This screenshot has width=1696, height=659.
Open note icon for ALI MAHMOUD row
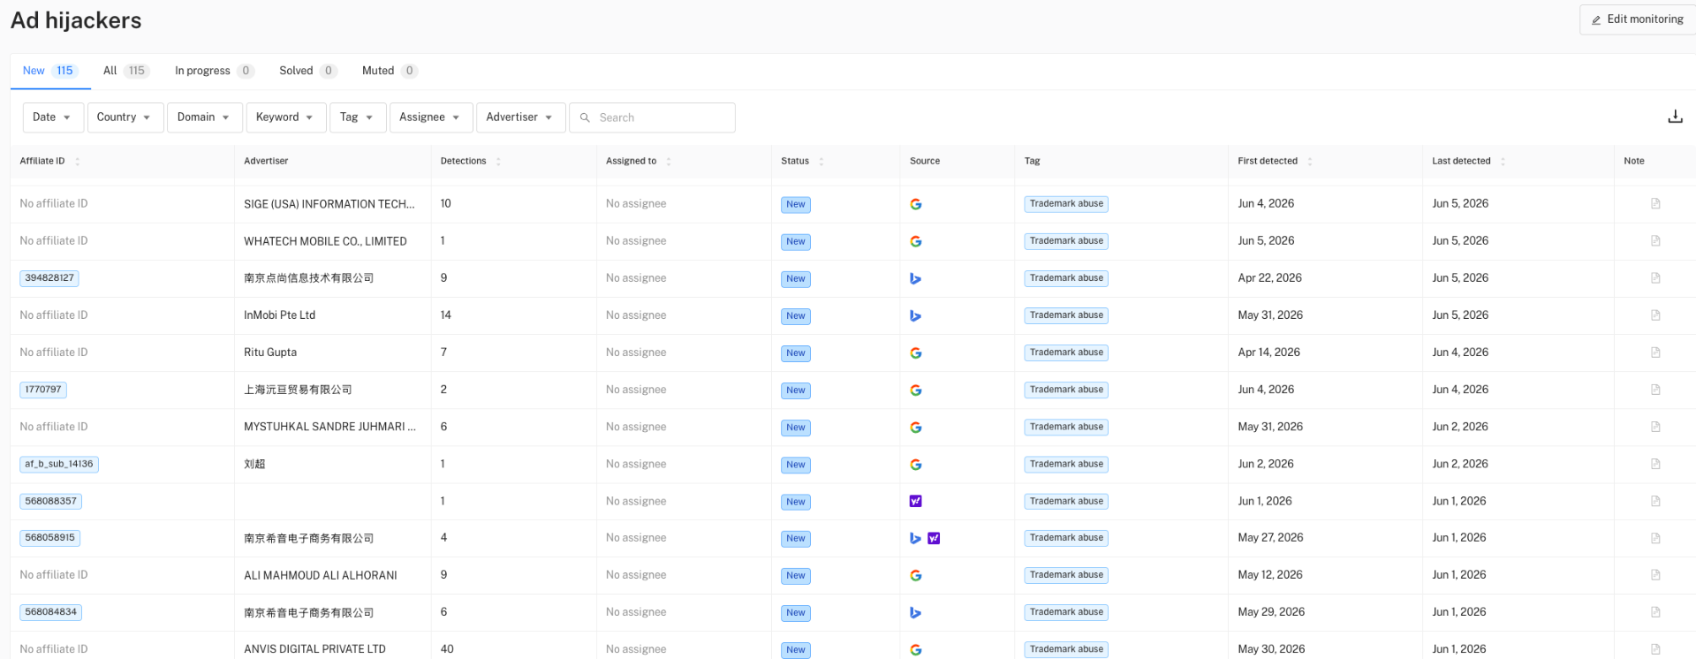tap(1655, 575)
